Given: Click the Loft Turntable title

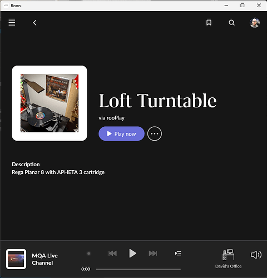Looking at the screenshot, I should (158, 101).
